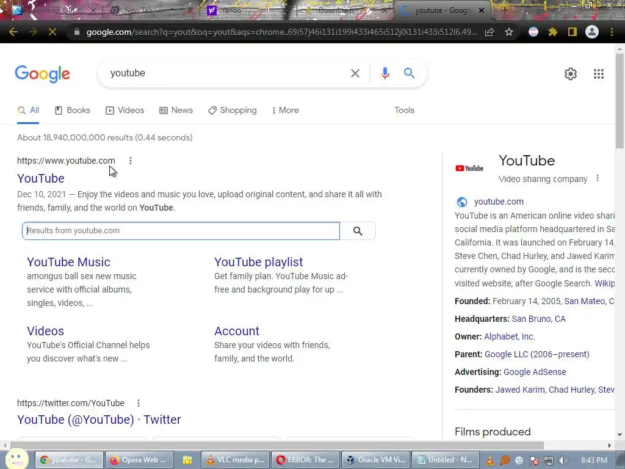Click the Results from youtube.com search field

[x=181, y=231]
